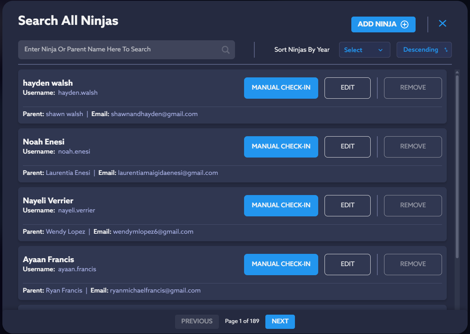The image size is (470, 334).
Task: Manually check in Ayaan Francis
Action: coord(281,264)
